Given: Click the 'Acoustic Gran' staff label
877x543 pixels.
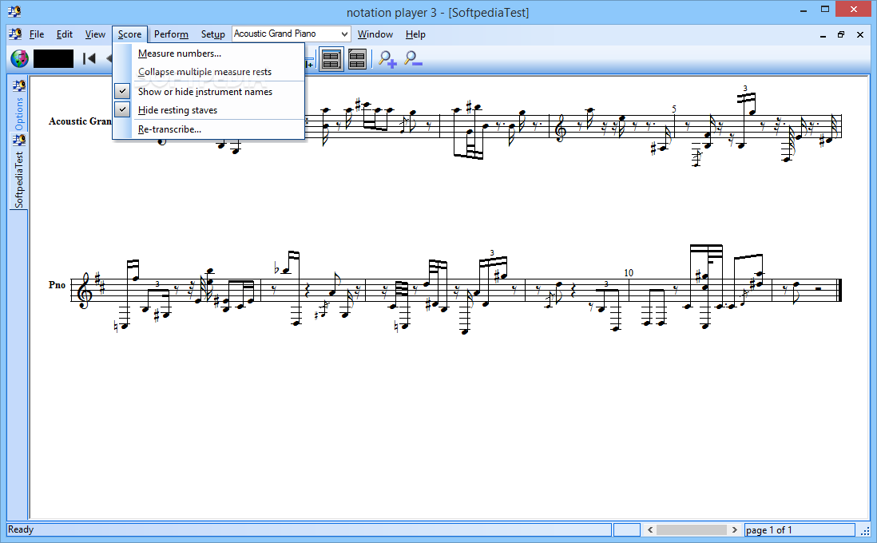Looking at the screenshot, I should coord(80,121).
